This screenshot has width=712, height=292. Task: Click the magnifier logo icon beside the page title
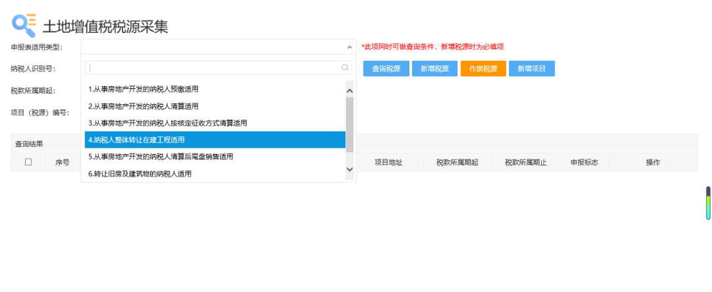click(24, 26)
